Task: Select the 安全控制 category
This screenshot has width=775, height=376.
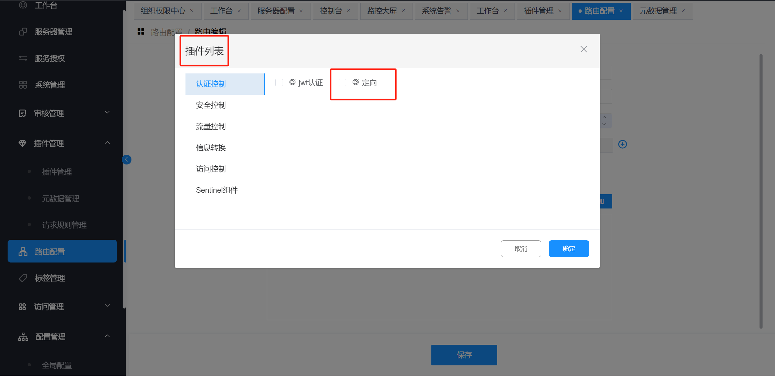Action: click(x=225, y=105)
